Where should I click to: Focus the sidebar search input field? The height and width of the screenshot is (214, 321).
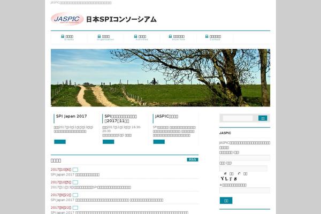tap(238, 118)
